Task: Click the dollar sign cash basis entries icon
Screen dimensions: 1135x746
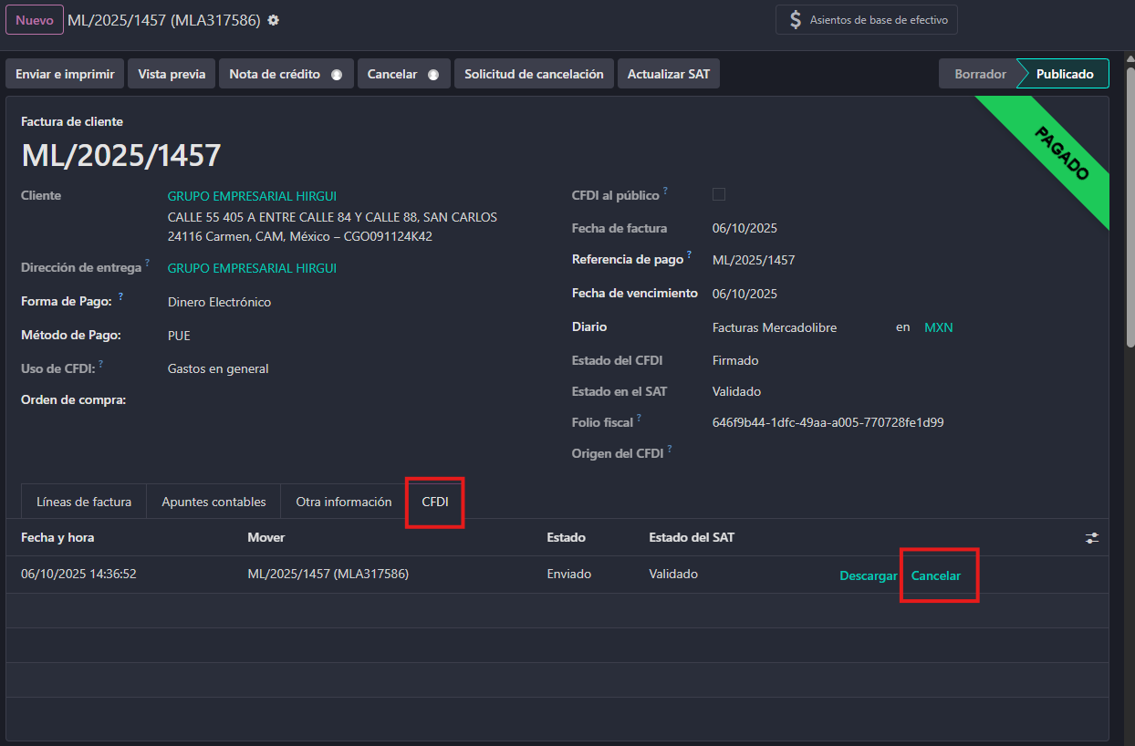Action: point(796,20)
